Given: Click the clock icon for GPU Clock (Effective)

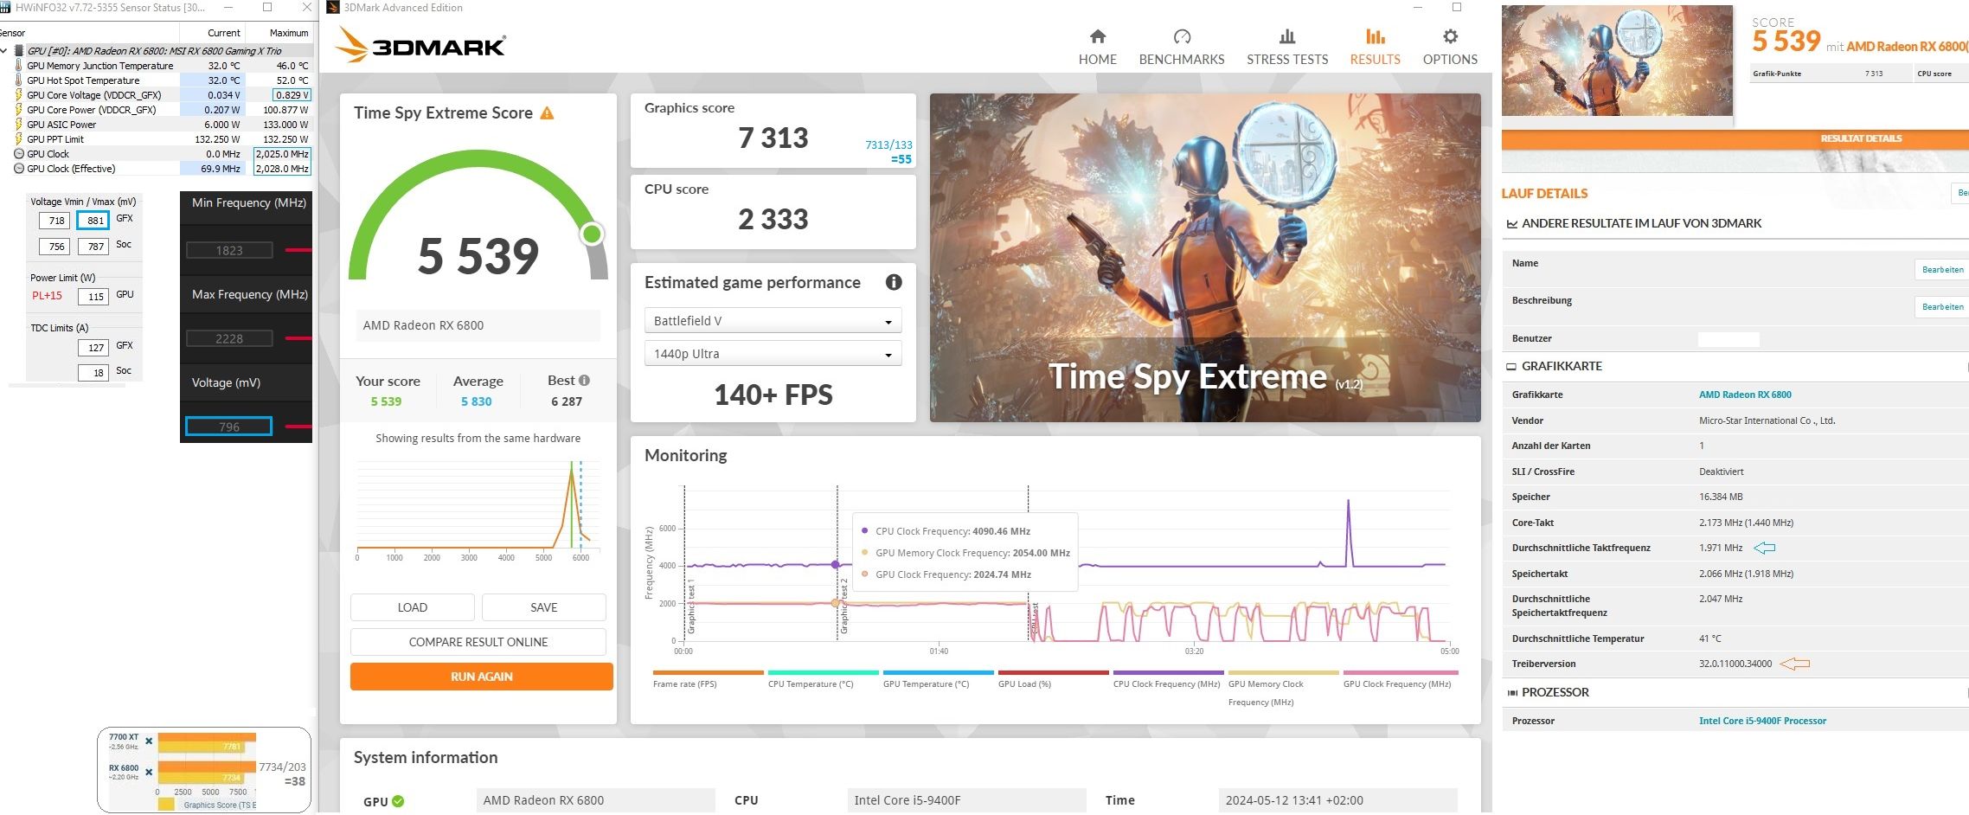Looking at the screenshot, I should [19, 169].
